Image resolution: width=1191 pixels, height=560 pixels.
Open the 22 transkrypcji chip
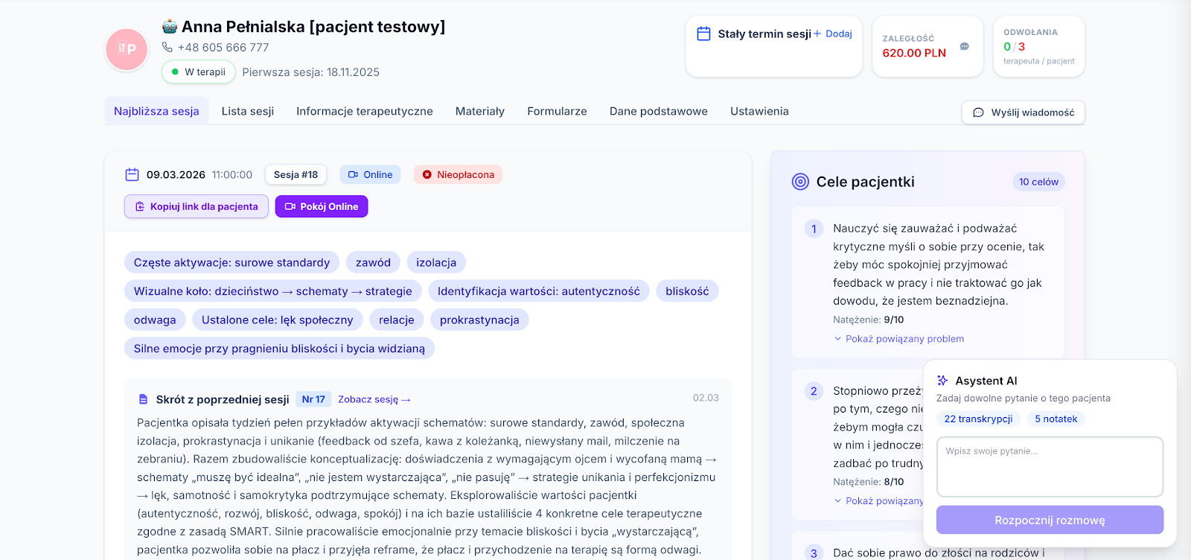pos(978,419)
